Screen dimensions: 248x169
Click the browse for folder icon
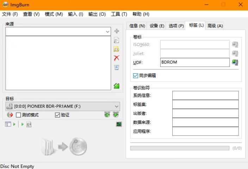(x=116, y=49)
